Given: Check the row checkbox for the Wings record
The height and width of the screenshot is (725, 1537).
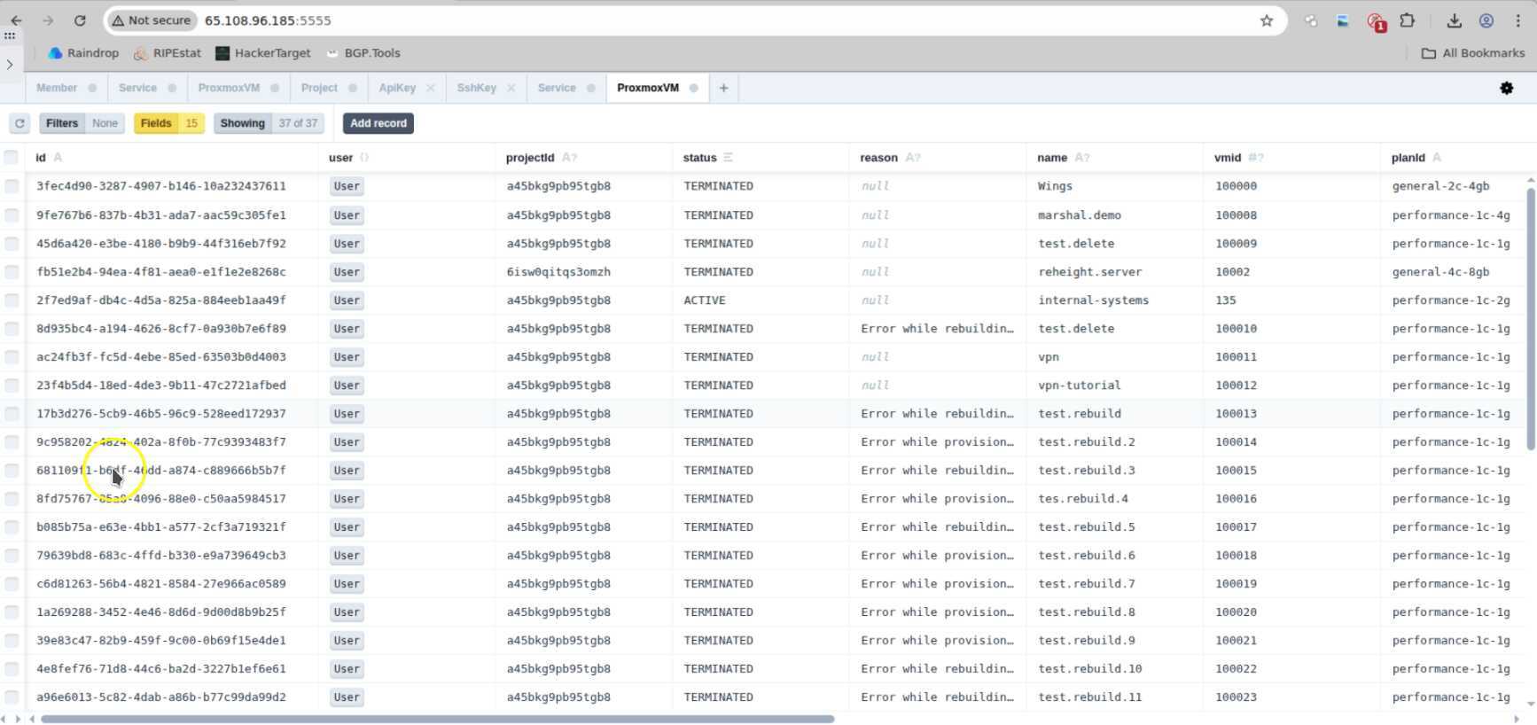Looking at the screenshot, I should [x=12, y=186].
